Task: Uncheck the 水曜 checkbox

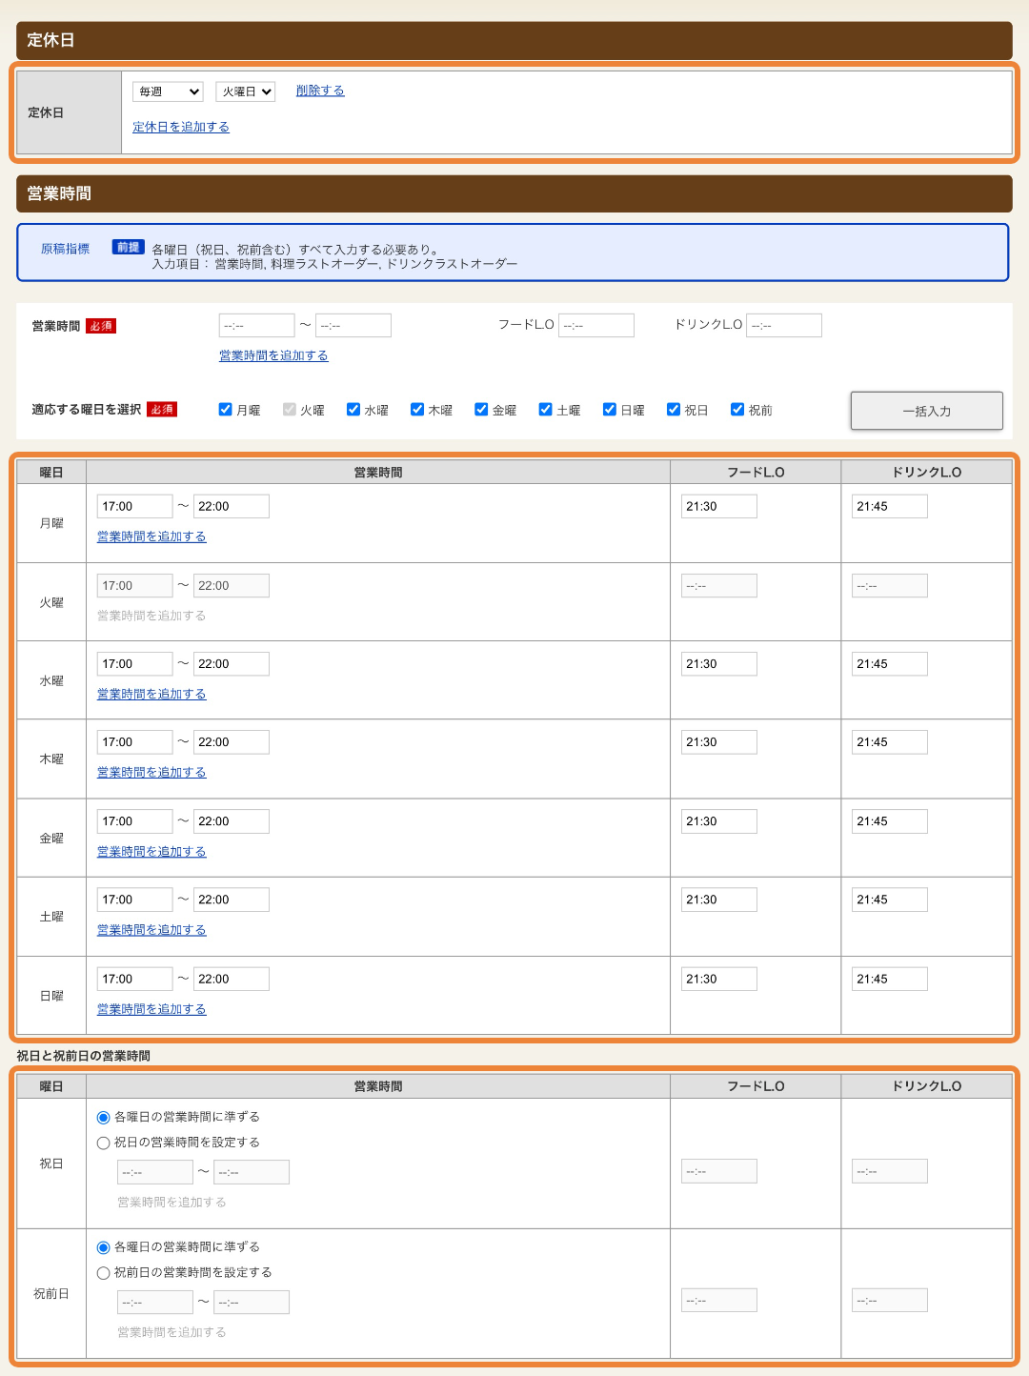Action: (x=353, y=409)
